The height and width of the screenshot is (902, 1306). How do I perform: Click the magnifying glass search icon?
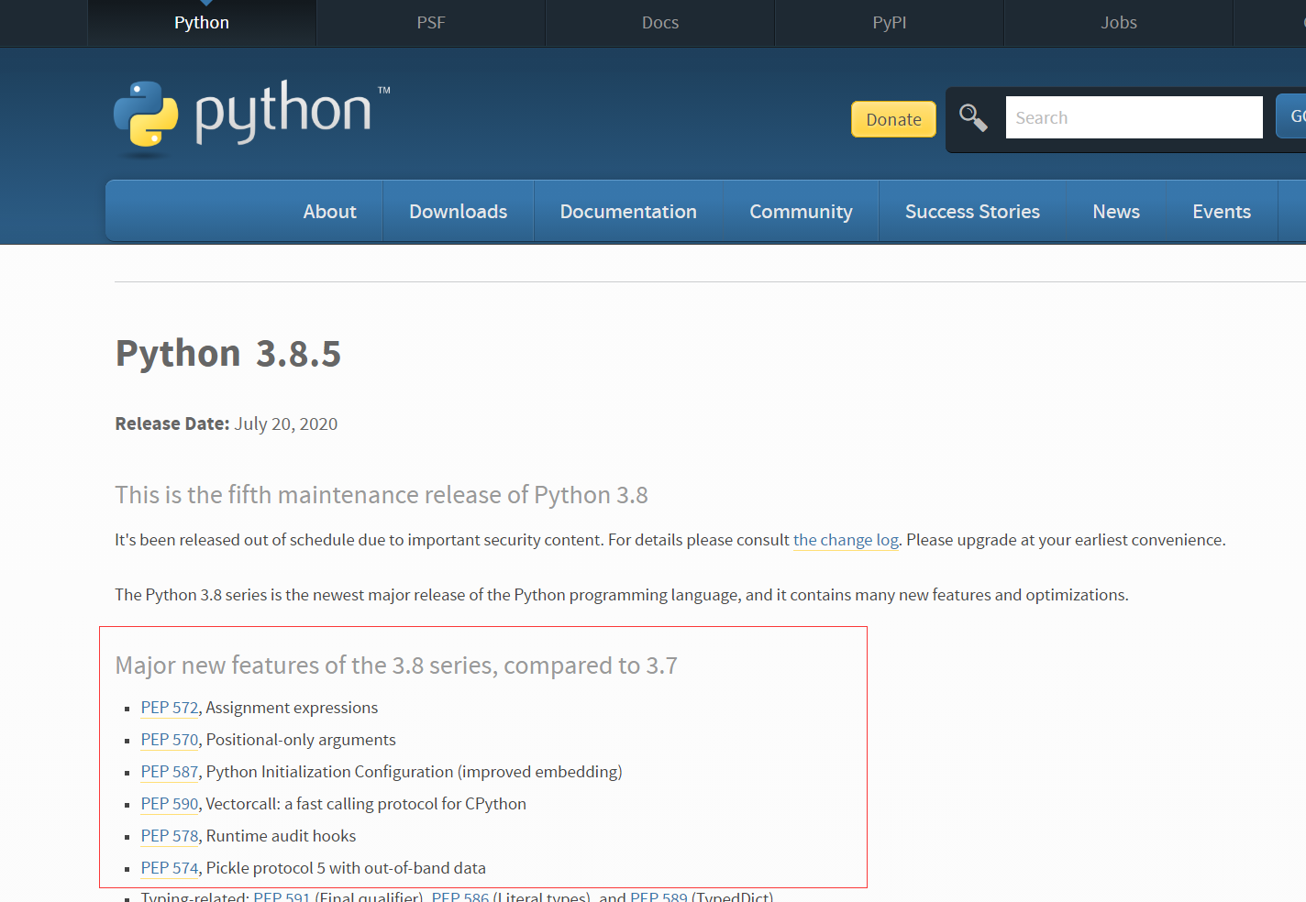(x=973, y=118)
